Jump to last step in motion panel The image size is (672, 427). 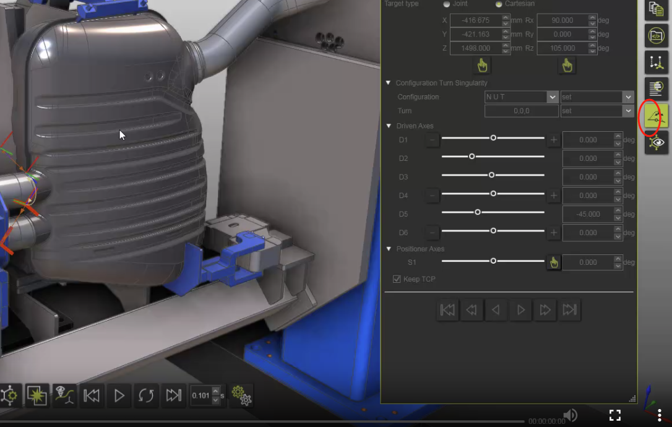tap(569, 310)
